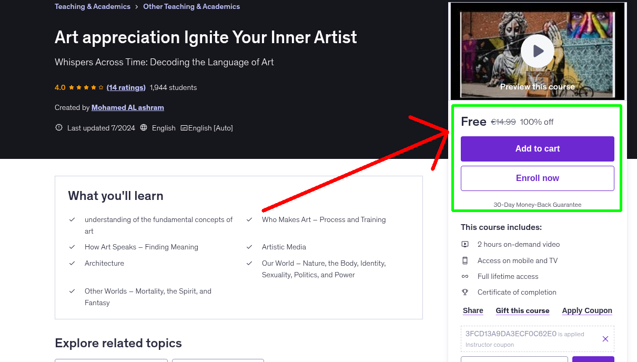Click the on-demand video icon in course includes
Screen dimensions: 637x362
click(x=465, y=244)
